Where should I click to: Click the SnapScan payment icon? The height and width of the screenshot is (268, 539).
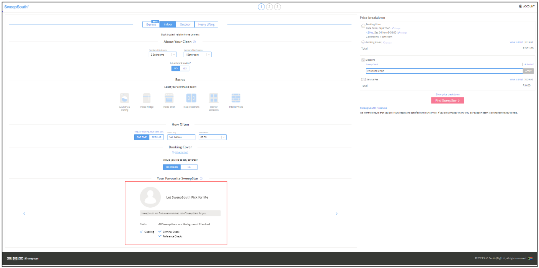(31, 258)
